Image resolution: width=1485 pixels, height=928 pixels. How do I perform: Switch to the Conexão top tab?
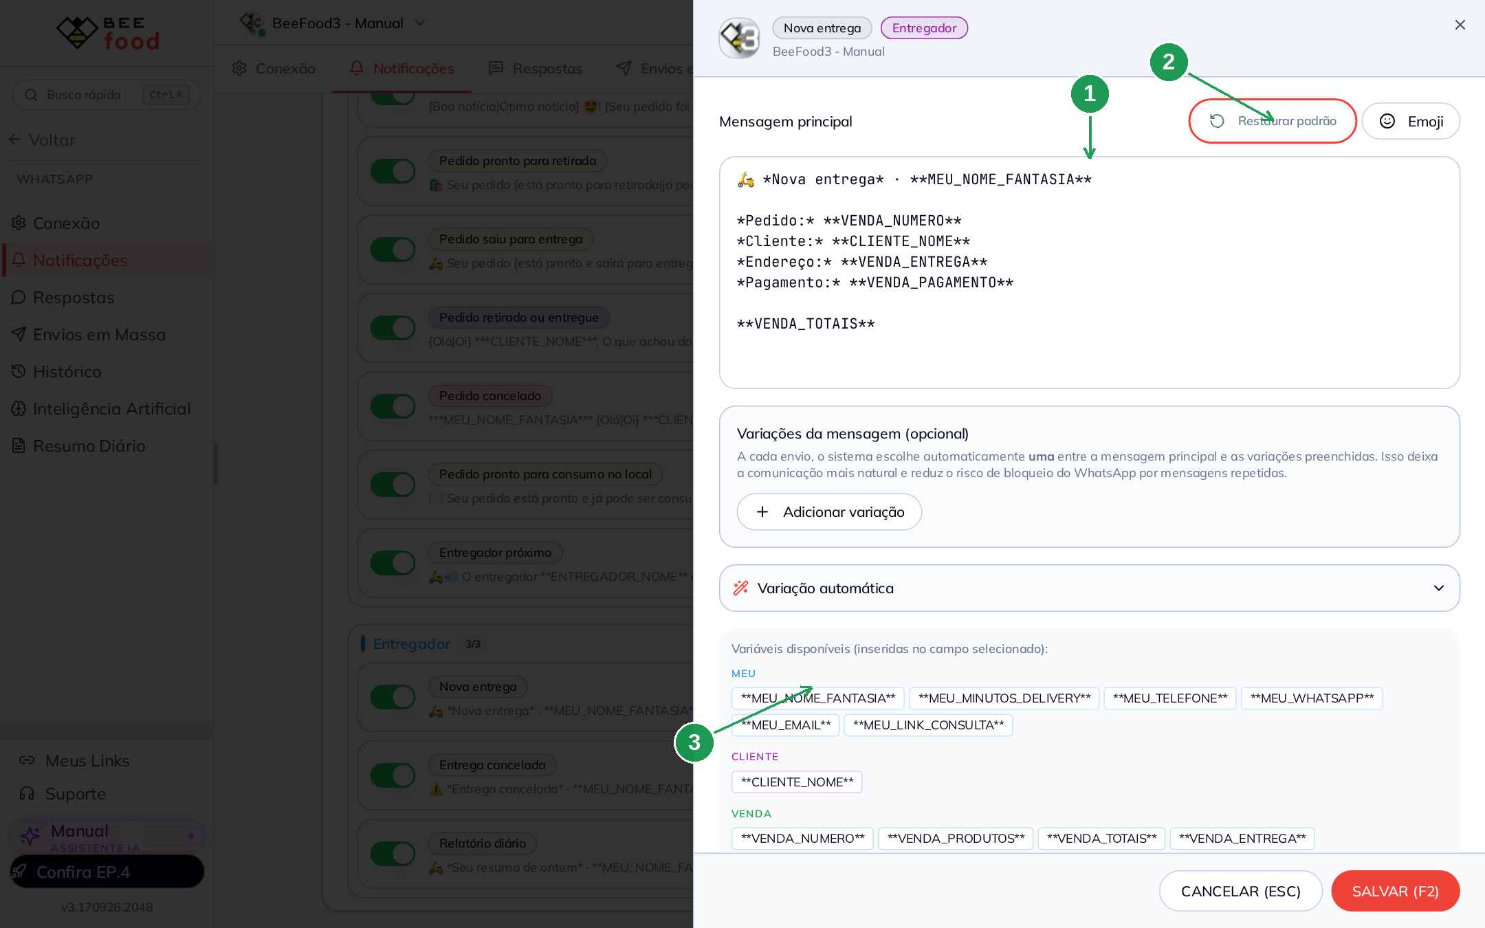point(274,68)
